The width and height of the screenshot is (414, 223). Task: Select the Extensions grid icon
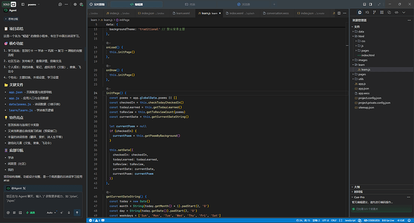(382, 13)
